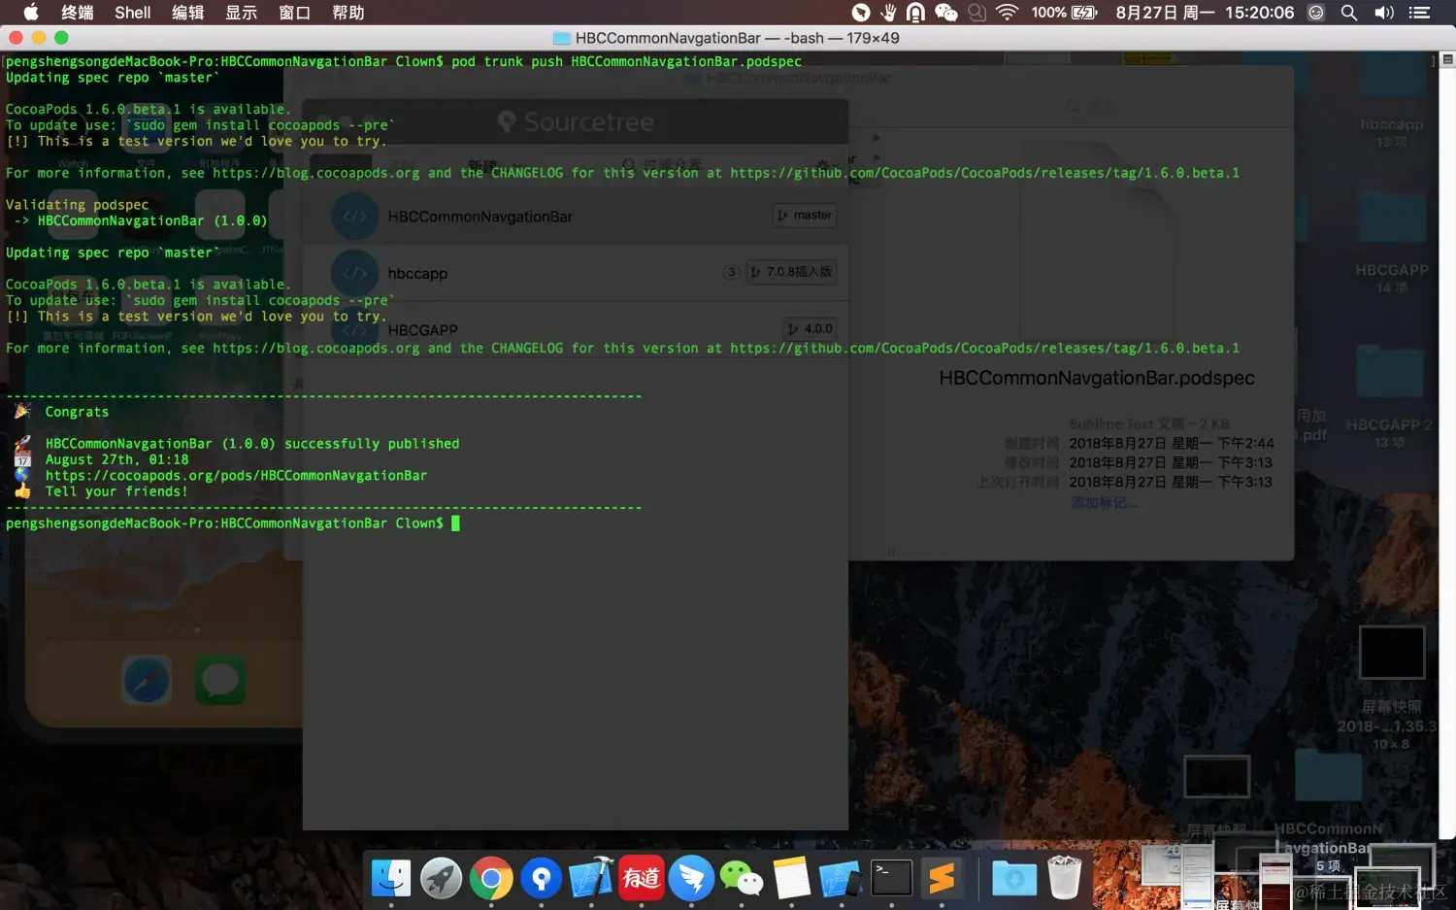Show battery status at 100%
The height and width of the screenshot is (910, 1456).
tap(1064, 13)
